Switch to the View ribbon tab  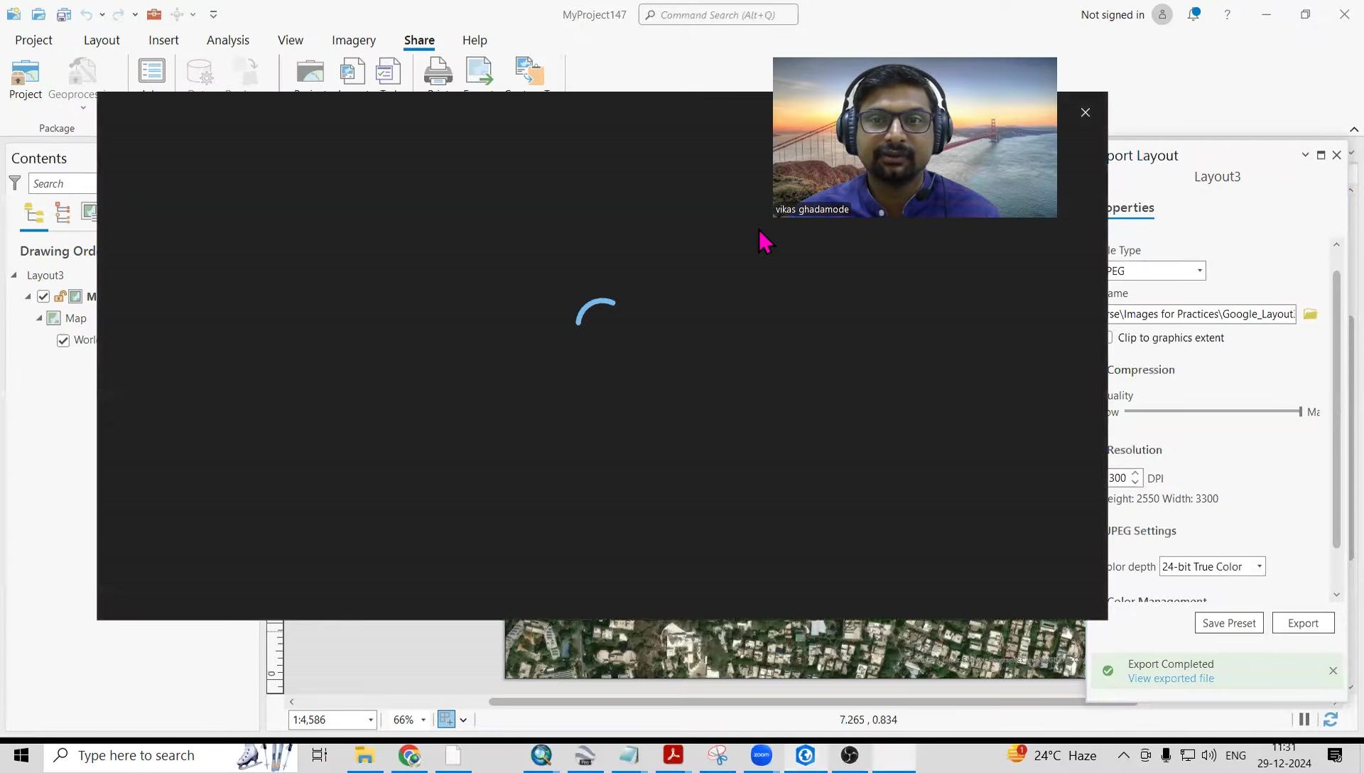(290, 40)
